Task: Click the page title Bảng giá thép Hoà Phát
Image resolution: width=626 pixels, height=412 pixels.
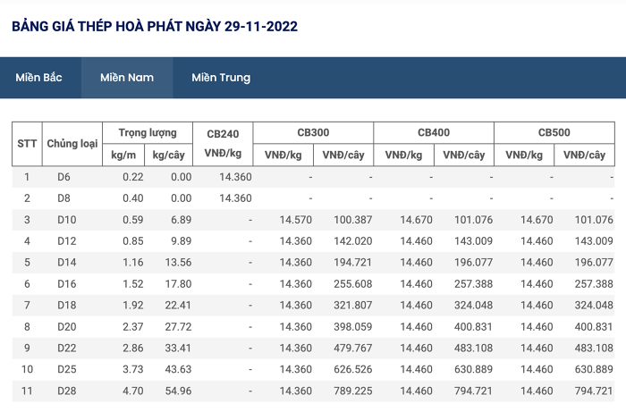Action: pyautogui.click(x=155, y=26)
